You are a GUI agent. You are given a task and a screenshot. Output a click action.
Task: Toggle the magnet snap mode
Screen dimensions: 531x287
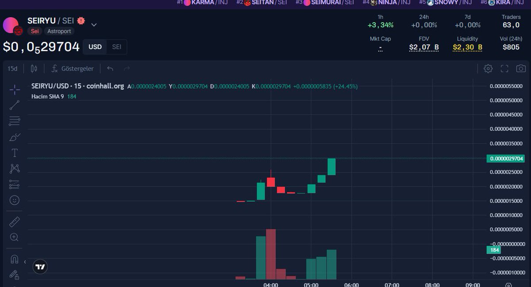15,259
